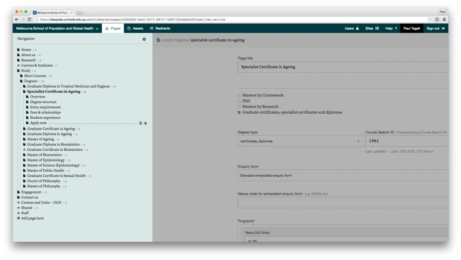The image size is (461, 260).
Task: Click the Page title input field
Action: pos(343,67)
